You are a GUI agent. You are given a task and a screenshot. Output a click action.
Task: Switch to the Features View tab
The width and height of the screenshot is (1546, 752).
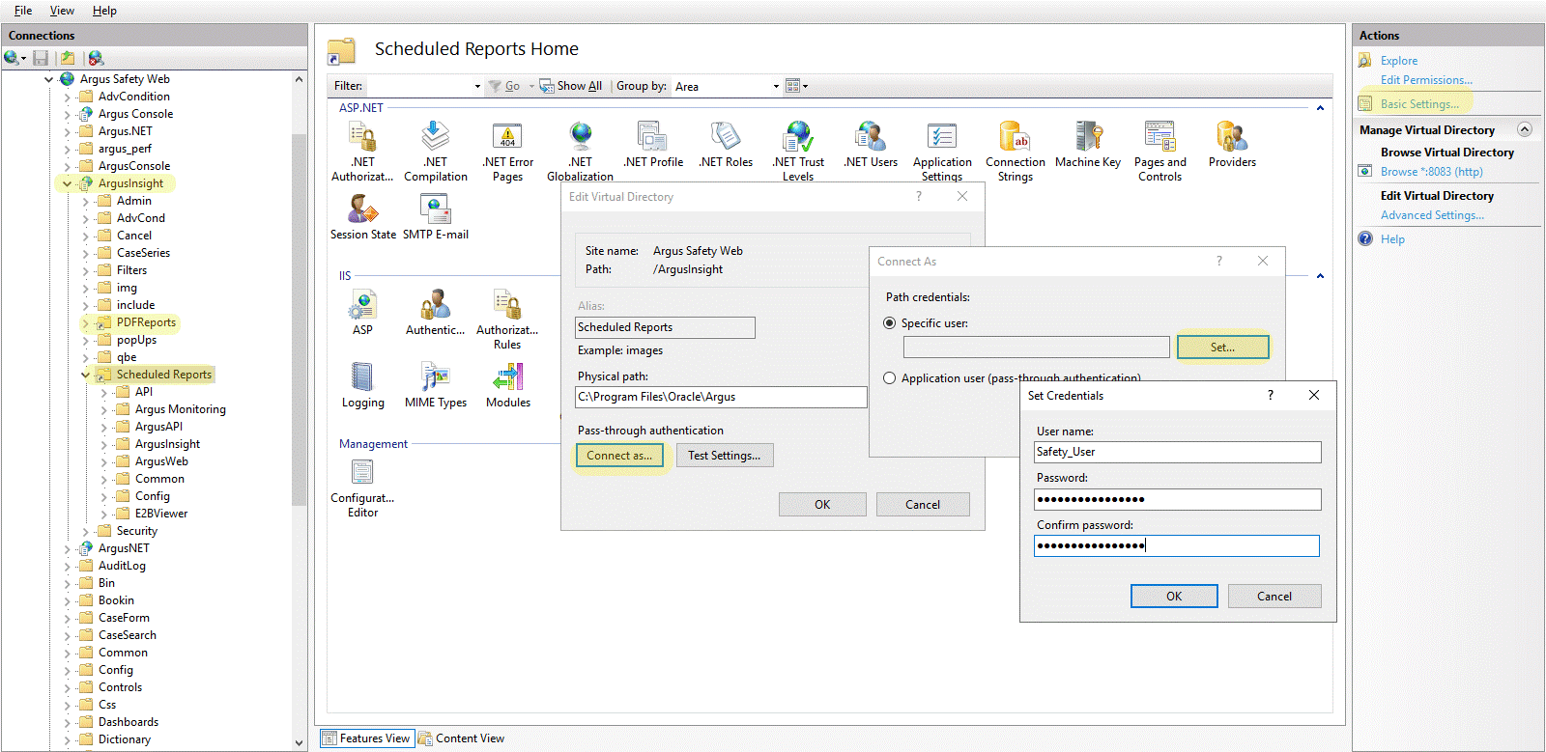[366, 738]
